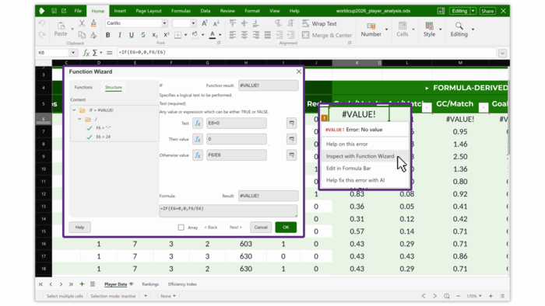The width and height of the screenshot is (545, 306).
Task: Open the Insert ribbon tab
Action: [x=120, y=11]
